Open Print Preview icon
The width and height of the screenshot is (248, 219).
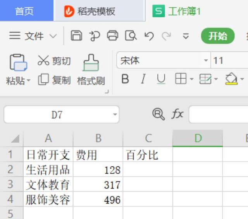pyautogui.click(x=131, y=36)
